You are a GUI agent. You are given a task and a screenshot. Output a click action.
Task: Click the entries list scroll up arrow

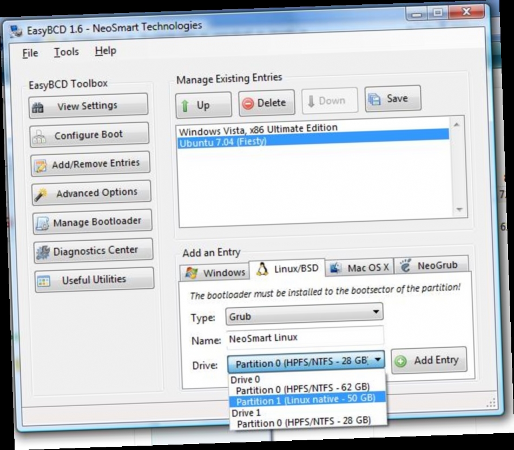456,125
